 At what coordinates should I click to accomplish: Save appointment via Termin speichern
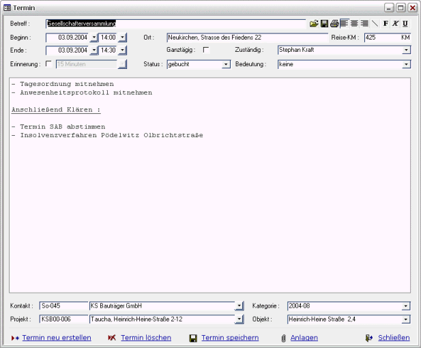(229, 338)
